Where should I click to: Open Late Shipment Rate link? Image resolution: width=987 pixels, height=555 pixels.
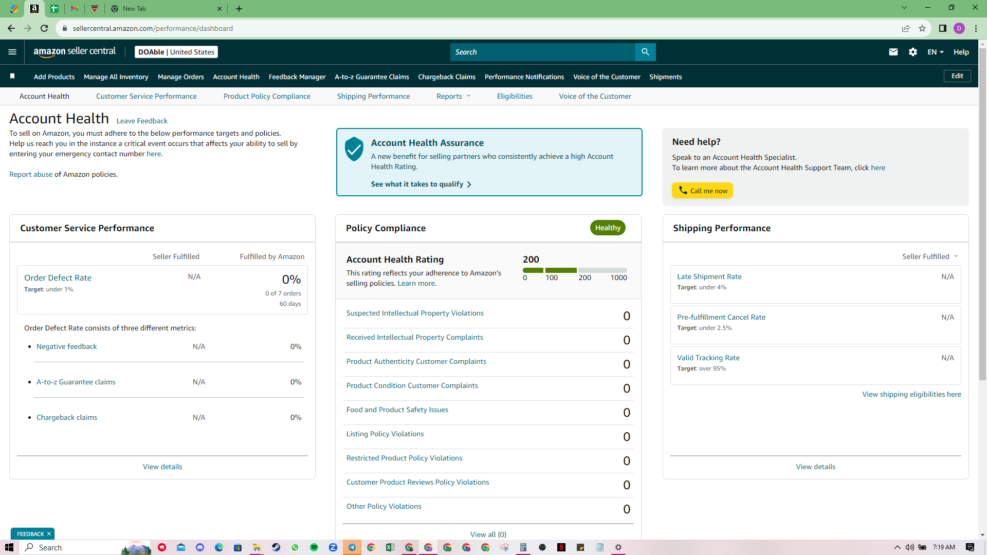(709, 276)
